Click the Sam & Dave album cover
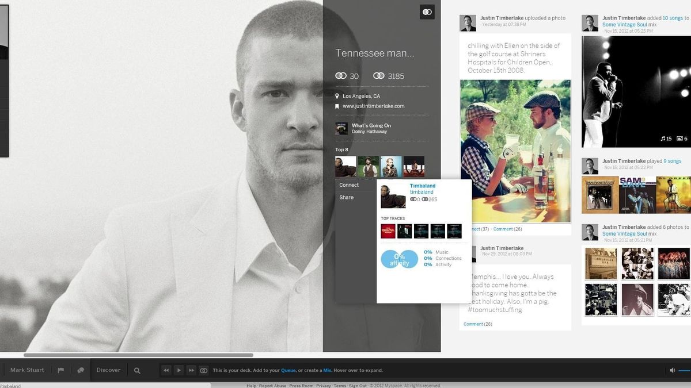This screenshot has width=691, height=388. click(636, 195)
